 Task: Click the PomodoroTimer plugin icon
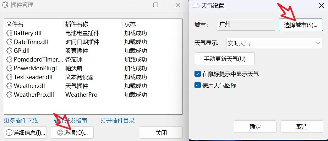tap(9, 60)
